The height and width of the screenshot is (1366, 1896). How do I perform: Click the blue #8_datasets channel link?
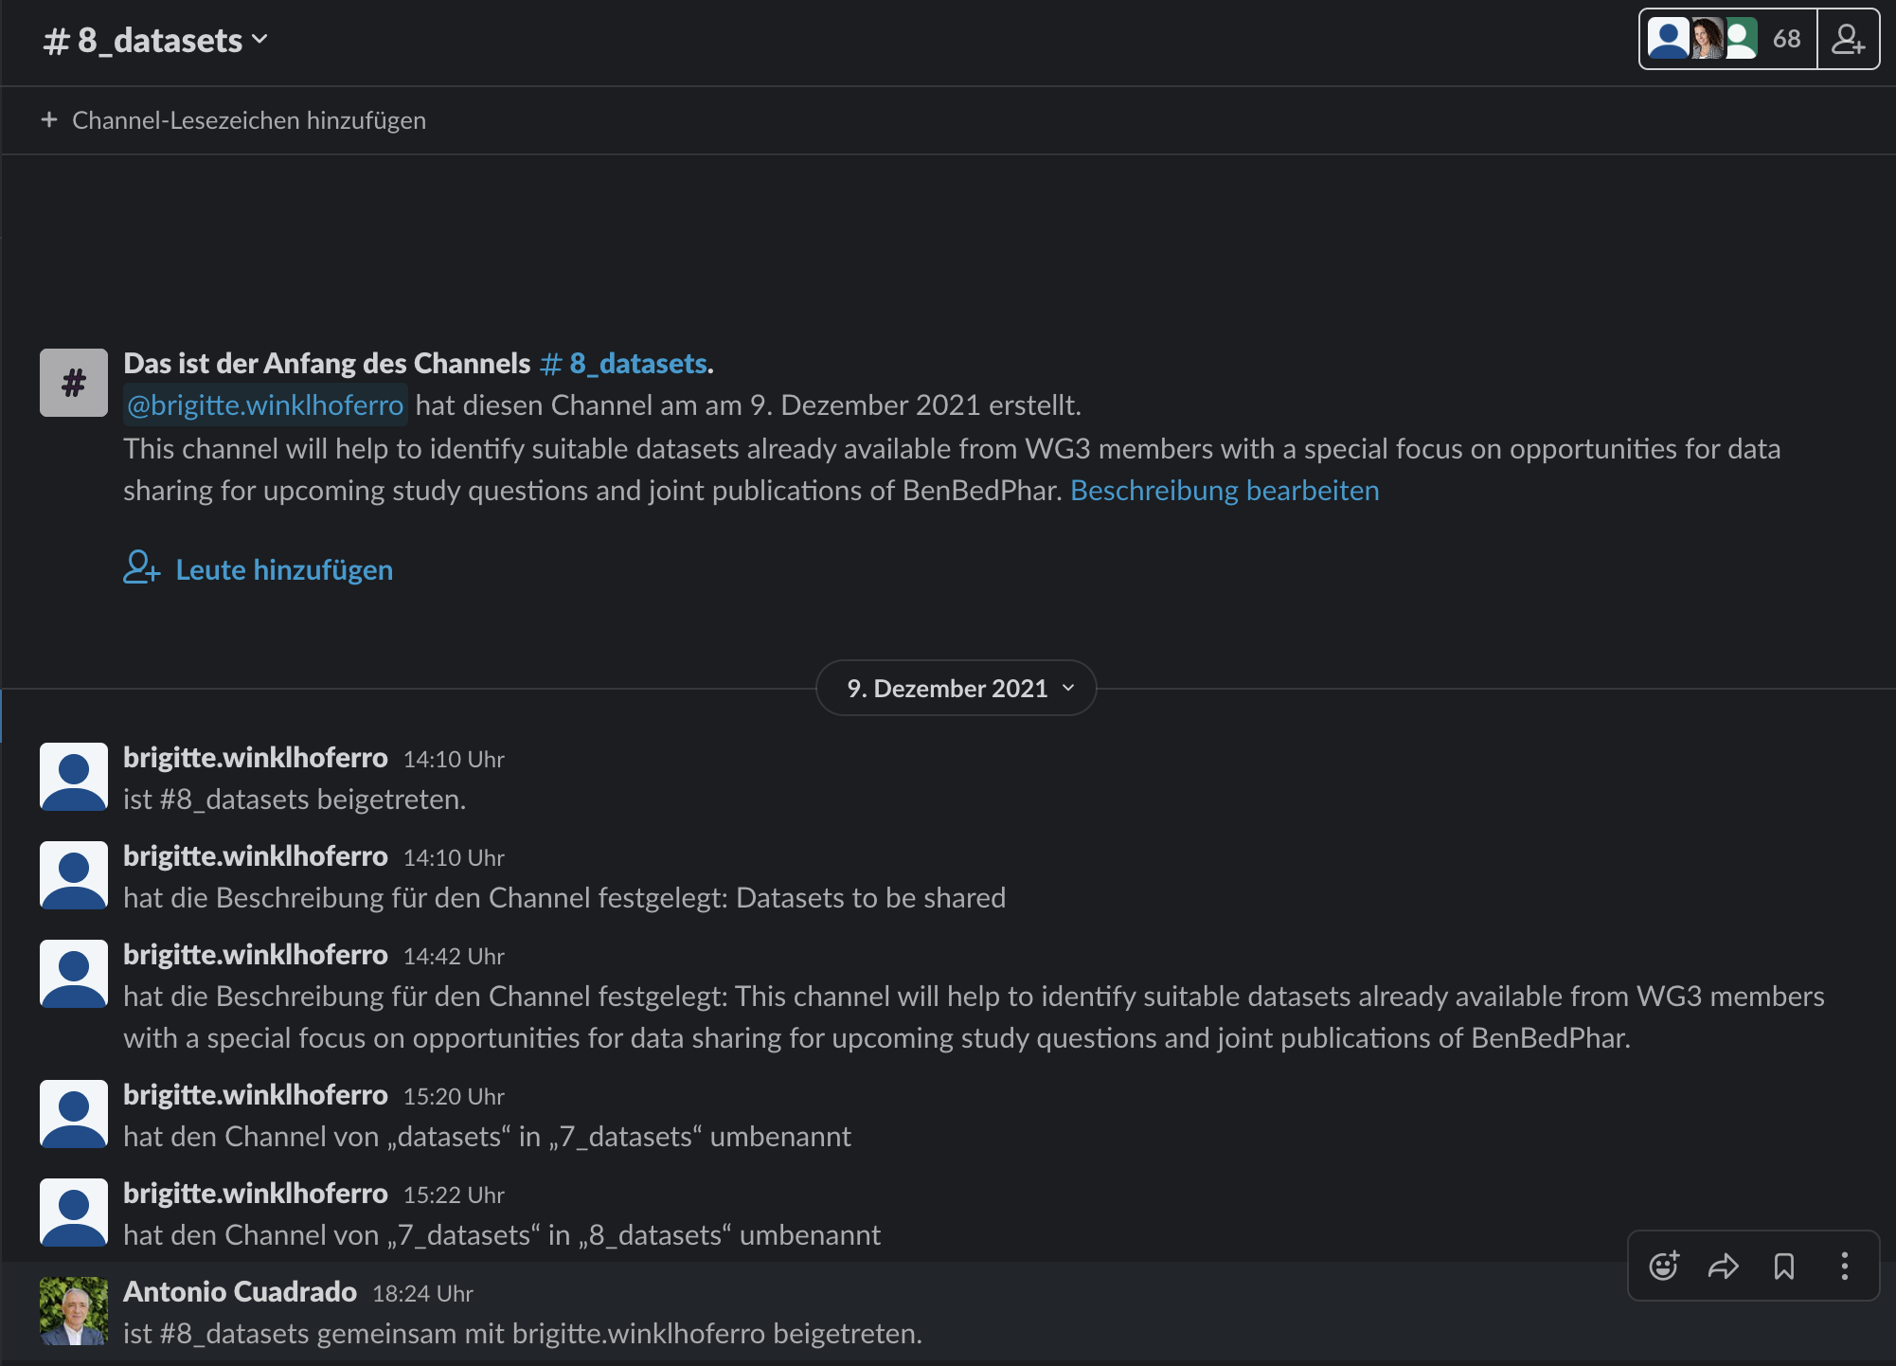click(x=625, y=364)
